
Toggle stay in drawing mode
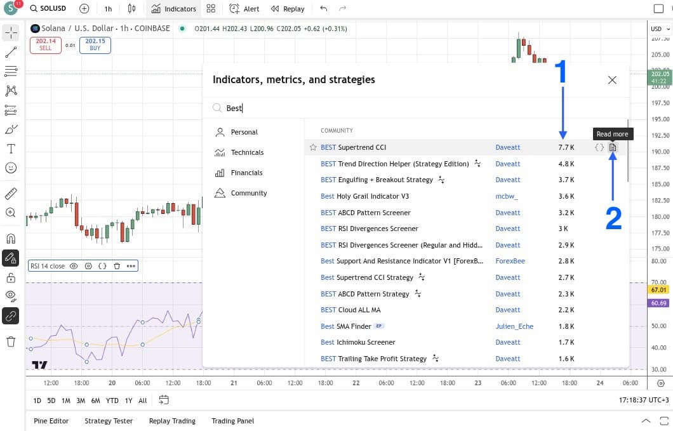tap(11, 258)
